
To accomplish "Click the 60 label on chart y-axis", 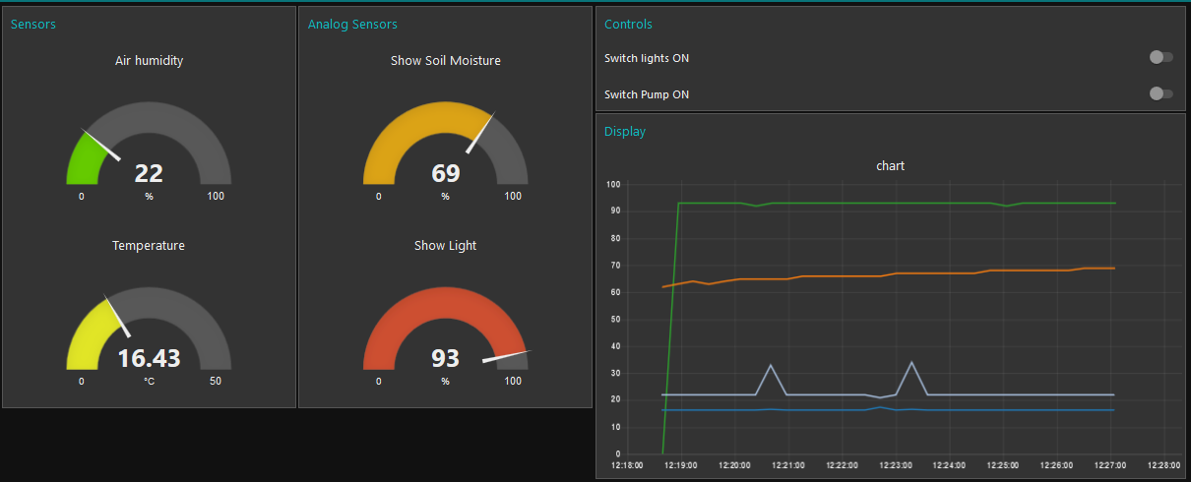I will tap(614, 292).
